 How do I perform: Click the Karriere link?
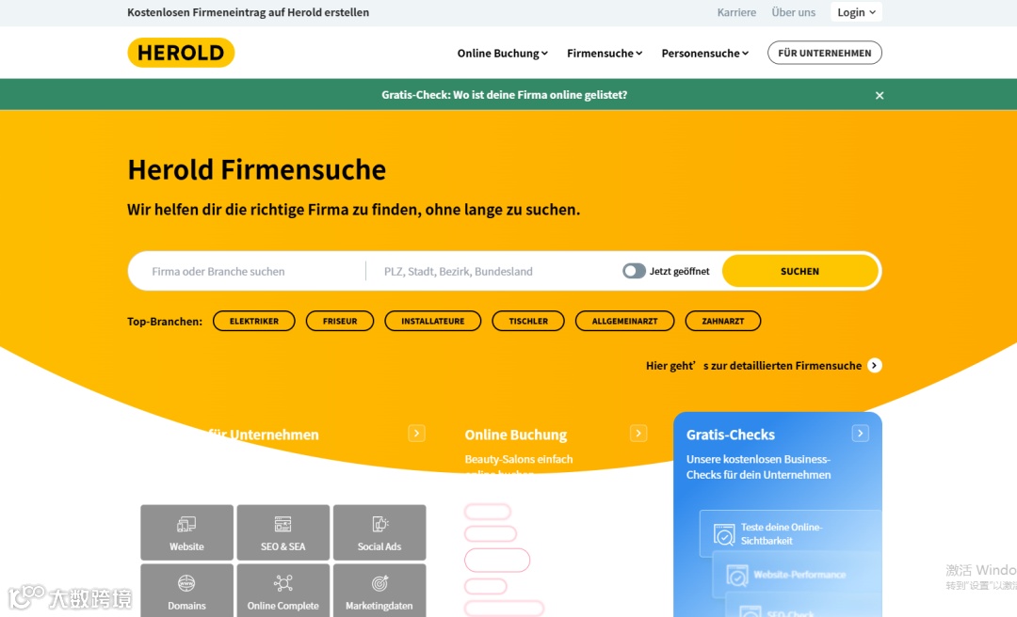click(x=736, y=12)
